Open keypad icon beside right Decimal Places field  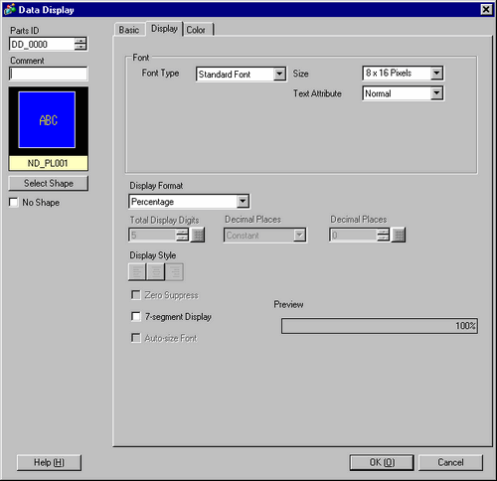point(399,236)
